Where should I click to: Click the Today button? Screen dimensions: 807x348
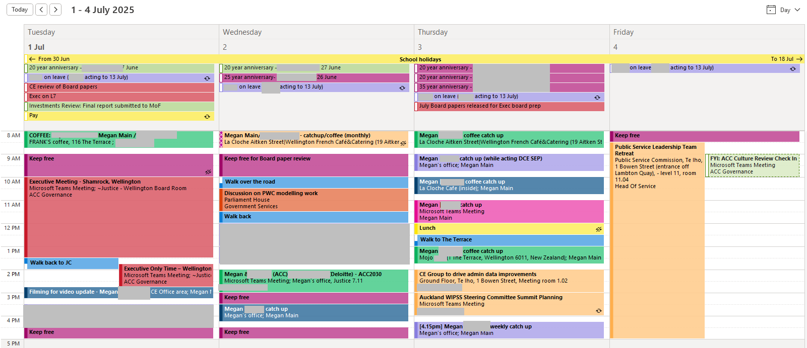(20, 10)
